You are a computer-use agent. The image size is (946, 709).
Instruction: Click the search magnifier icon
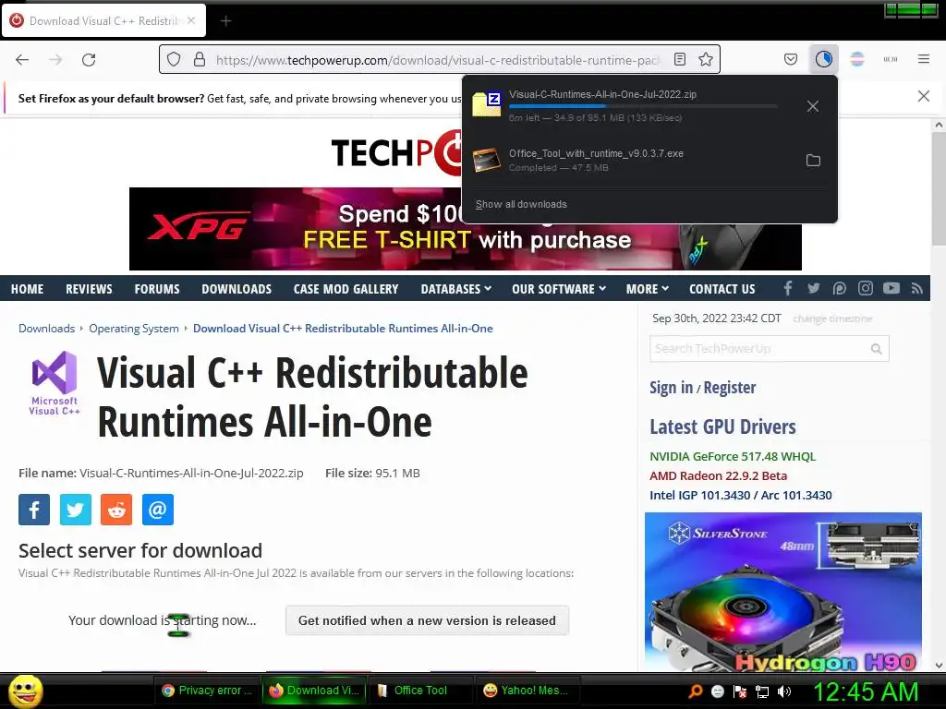click(877, 348)
